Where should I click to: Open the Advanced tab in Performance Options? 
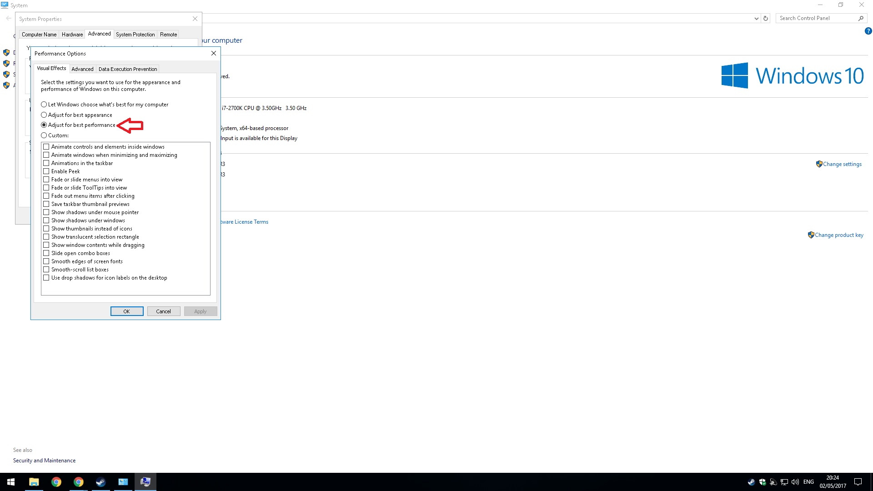tap(82, 69)
